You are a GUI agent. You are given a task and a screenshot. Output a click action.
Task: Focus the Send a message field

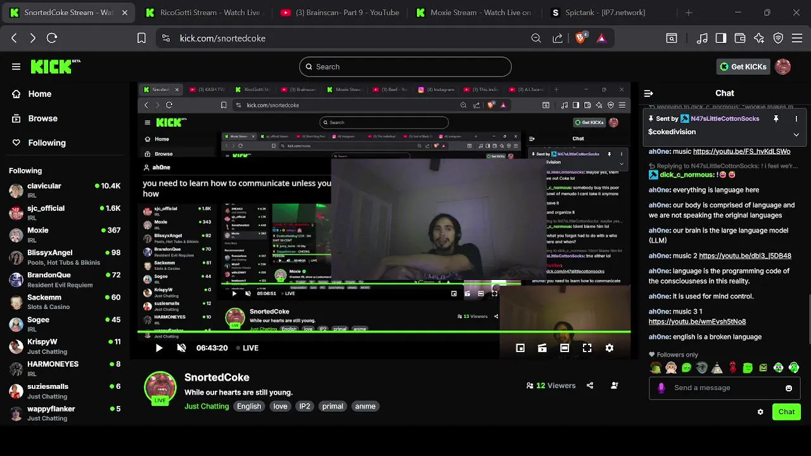[x=725, y=388]
